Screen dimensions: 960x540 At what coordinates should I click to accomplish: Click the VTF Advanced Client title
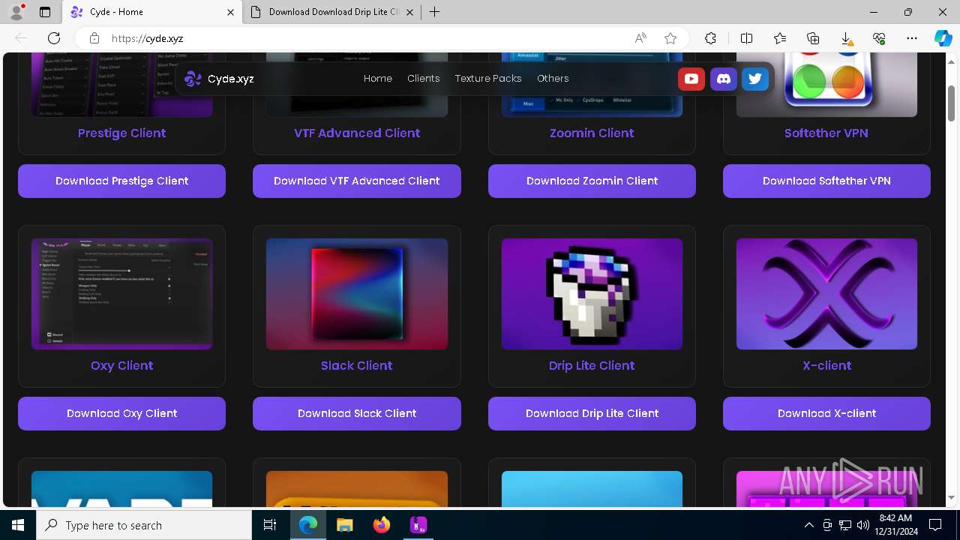[357, 133]
